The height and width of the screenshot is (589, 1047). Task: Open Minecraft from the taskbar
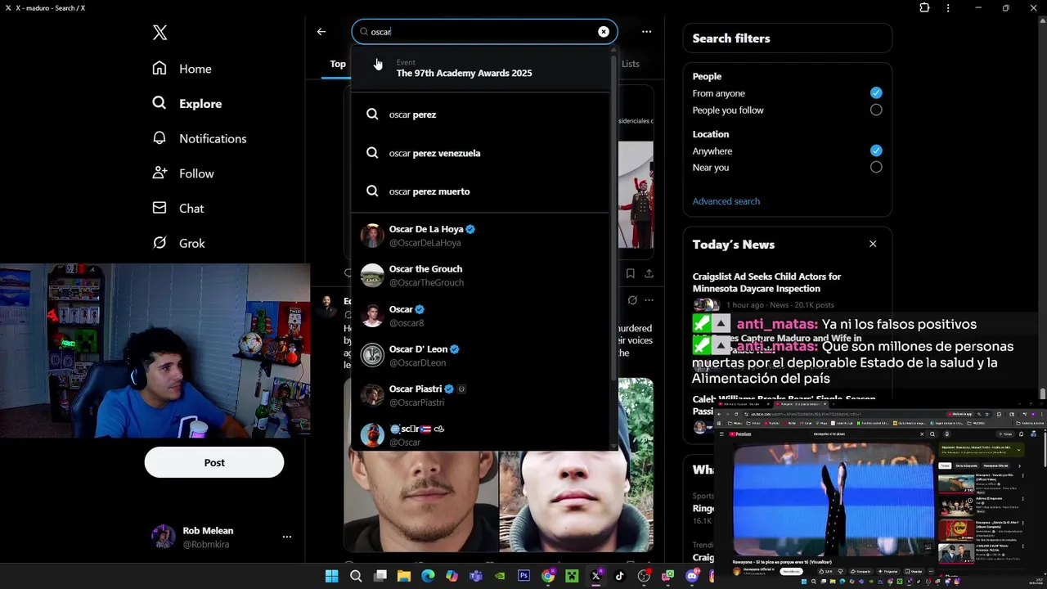pyautogui.click(x=572, y=576)
